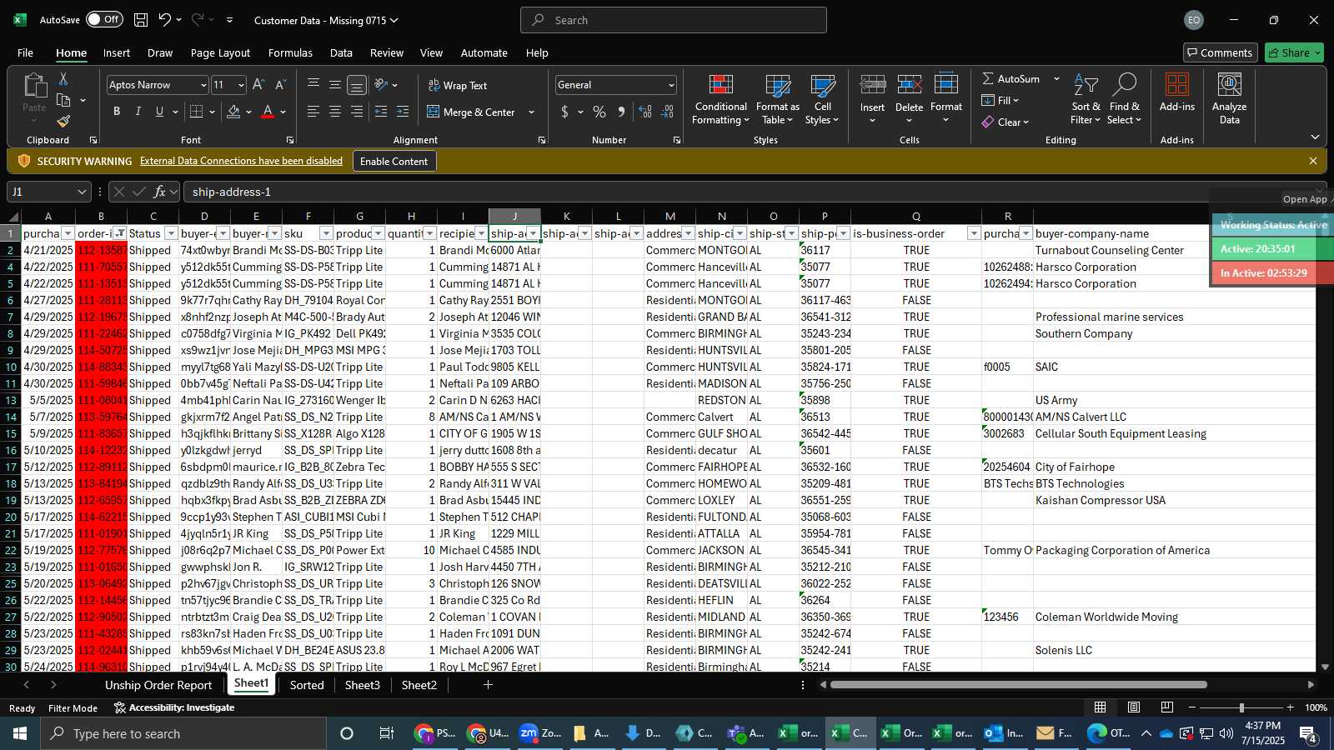Switch to Unship Order Report sheet

(x=158, y=685)
